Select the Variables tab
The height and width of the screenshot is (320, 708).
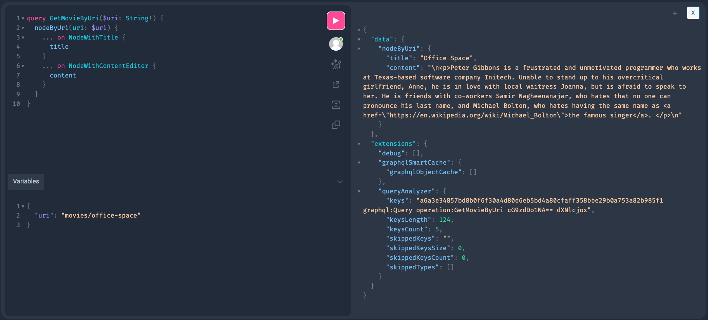[26, 181]
